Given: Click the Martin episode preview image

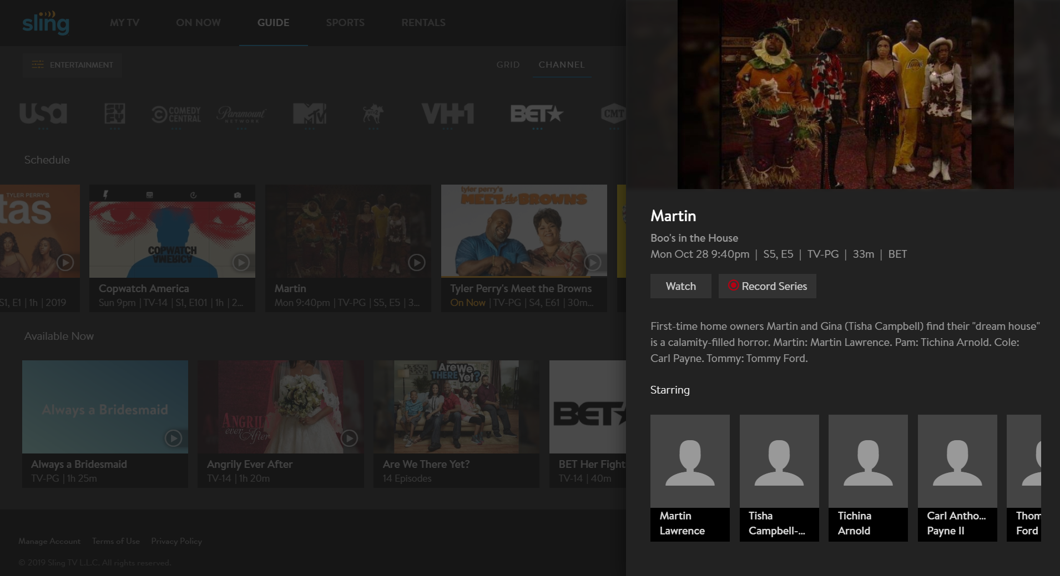Looking at the screenshot, I should click(x=846, y=94).
